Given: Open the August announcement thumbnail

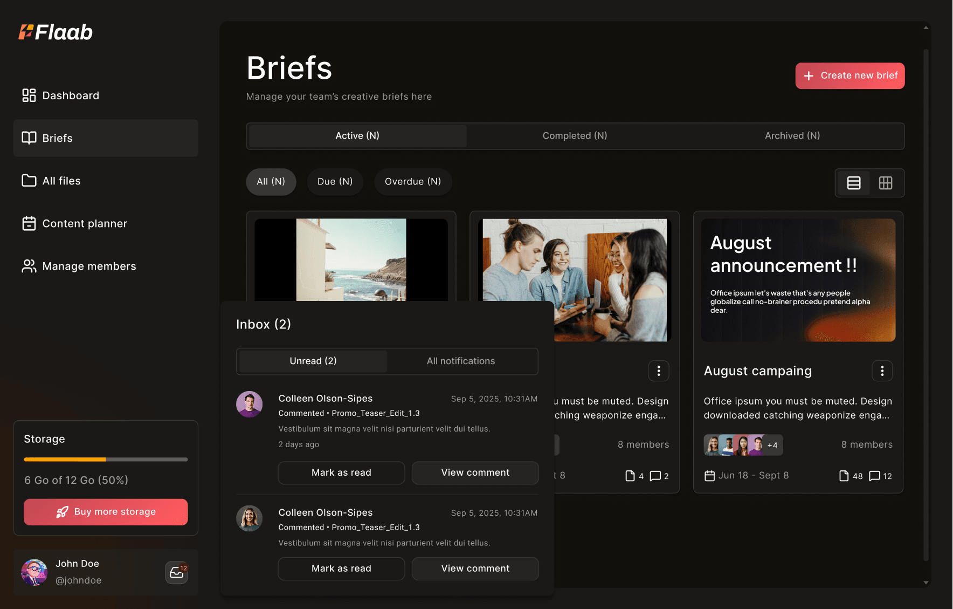Looking at the screenshot, I should click(x=798, y=280).
